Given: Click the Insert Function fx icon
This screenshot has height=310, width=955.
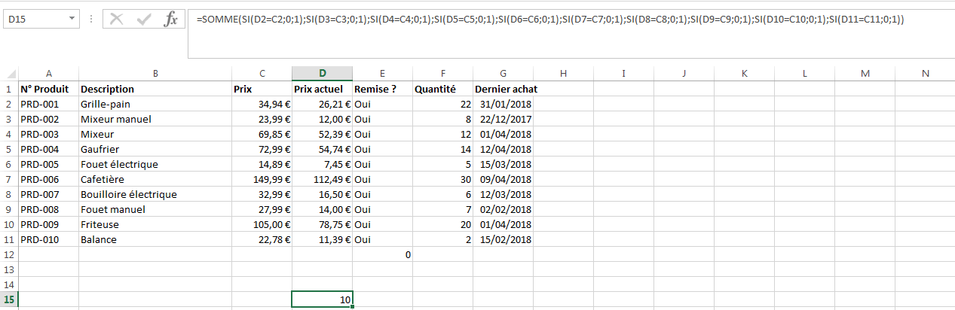Looking at the screenshot, I should [x=171, y=20].
